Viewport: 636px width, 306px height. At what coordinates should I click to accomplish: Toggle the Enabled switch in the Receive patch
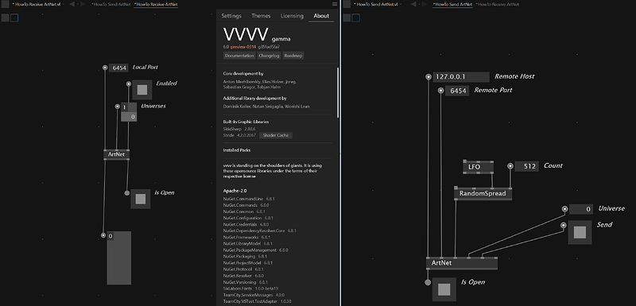click(x=142, y=90)
